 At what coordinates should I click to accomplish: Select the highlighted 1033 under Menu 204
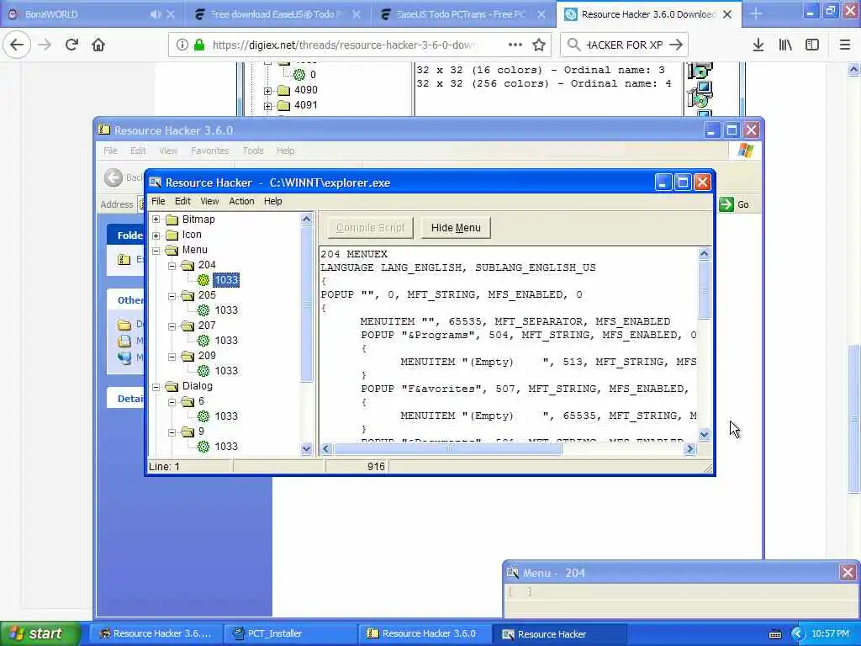point(225,279)
